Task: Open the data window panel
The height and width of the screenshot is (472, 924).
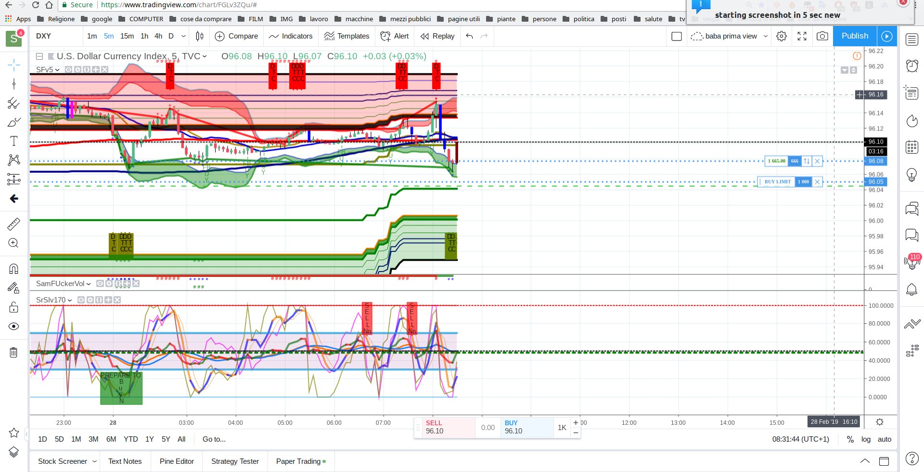Action: tap(912, 92)
